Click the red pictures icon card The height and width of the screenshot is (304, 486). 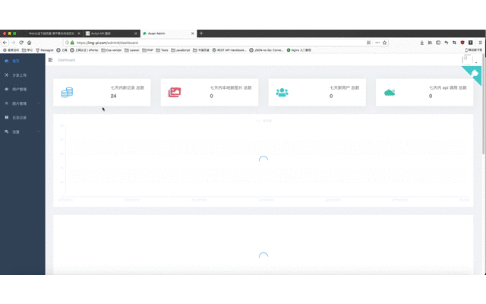175,93
